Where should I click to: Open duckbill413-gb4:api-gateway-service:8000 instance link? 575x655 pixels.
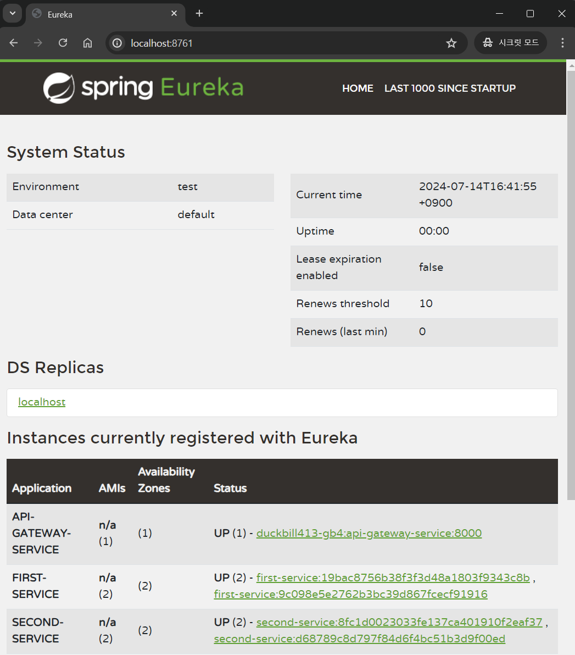369,534
